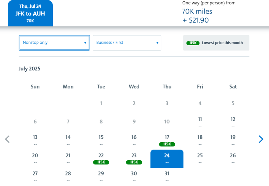Select Sunday, July 13
The width and height of the screenshot is (269, 186).
[35, 140]
